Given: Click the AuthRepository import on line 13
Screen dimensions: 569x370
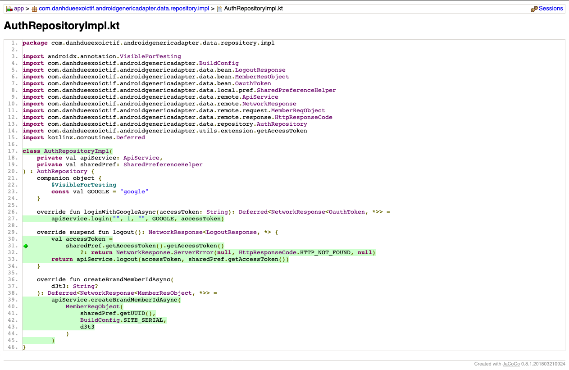Looking at the screenshot, I should tap(165, 124).
